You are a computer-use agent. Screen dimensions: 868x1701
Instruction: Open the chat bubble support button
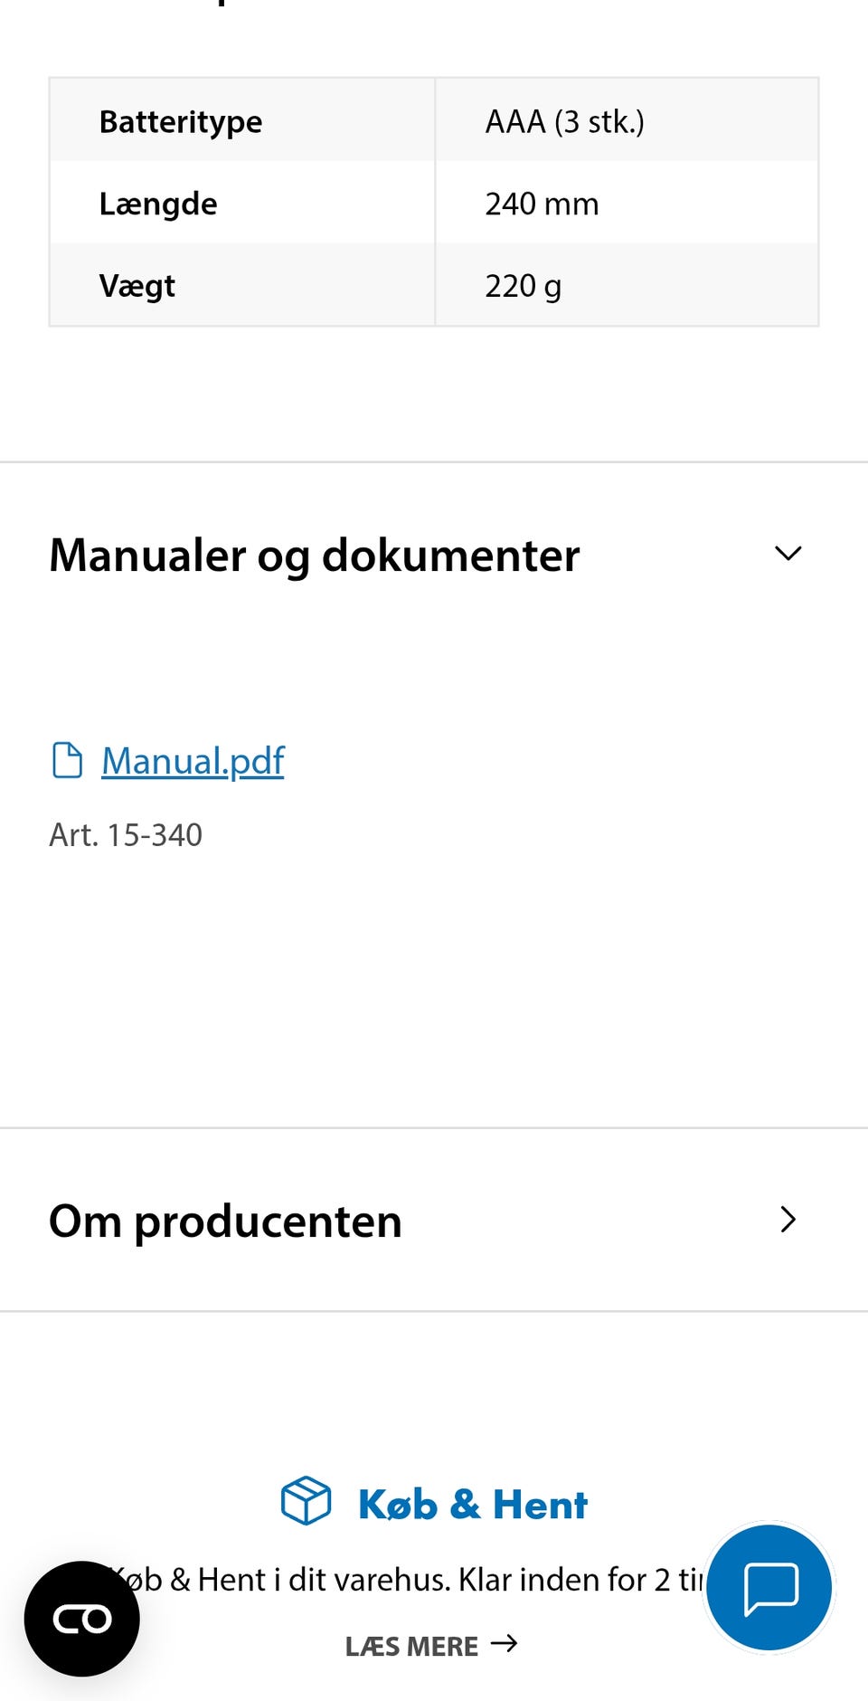(769, 1588)
